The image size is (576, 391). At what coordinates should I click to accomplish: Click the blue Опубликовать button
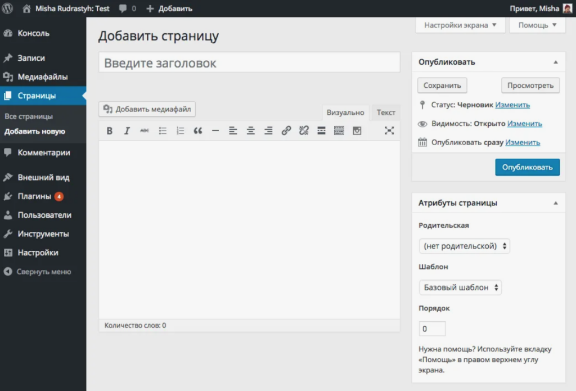coord(527,167)
